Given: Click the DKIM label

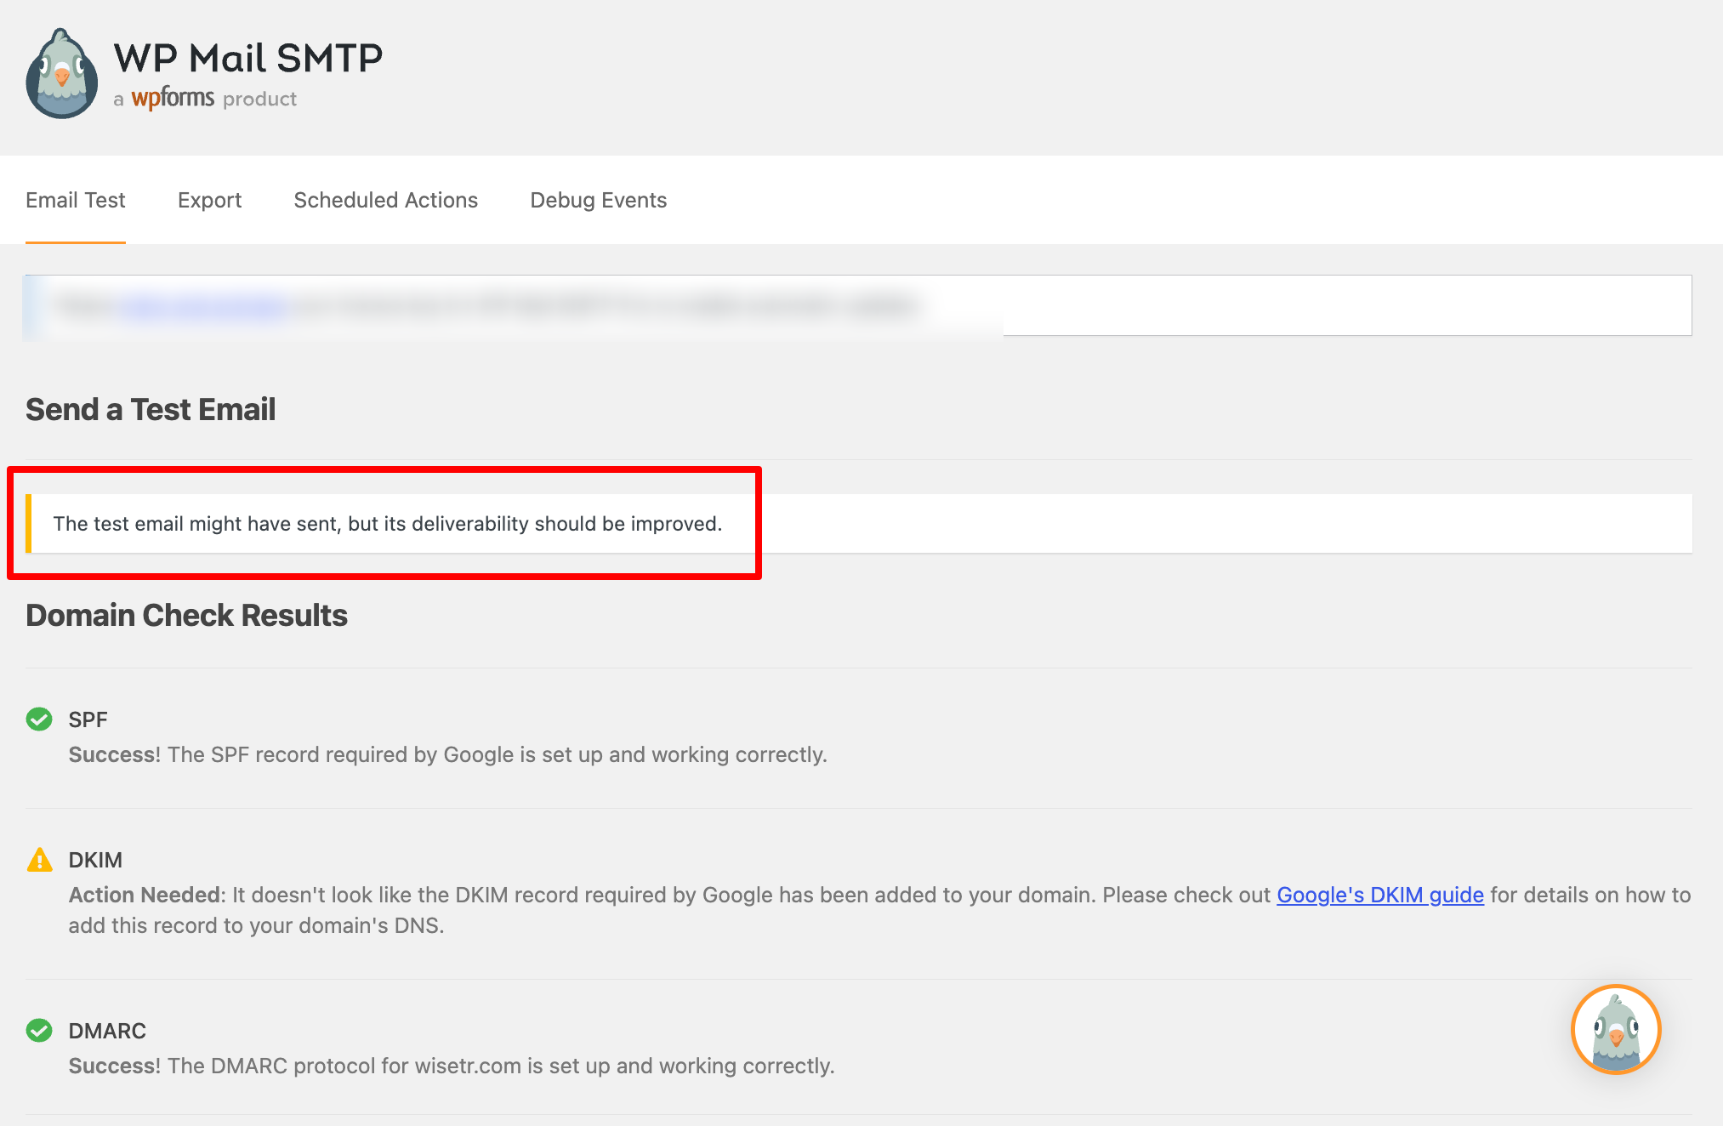Looking at the screenshot, I should [x=95, y=860].
